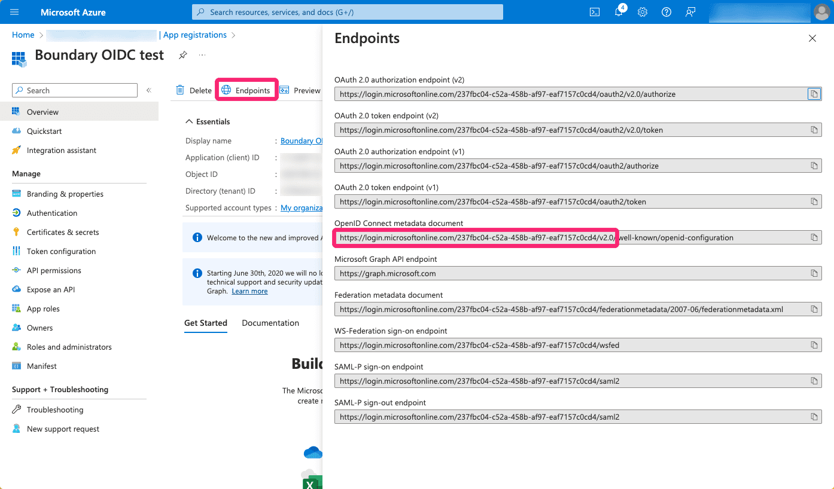
Task: Copy SAML-P sign-on endpoint
Action: point(814,381)
